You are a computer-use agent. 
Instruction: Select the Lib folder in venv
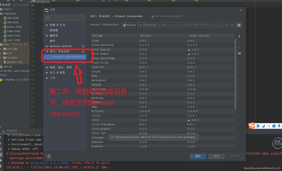[x=7, y=53]
